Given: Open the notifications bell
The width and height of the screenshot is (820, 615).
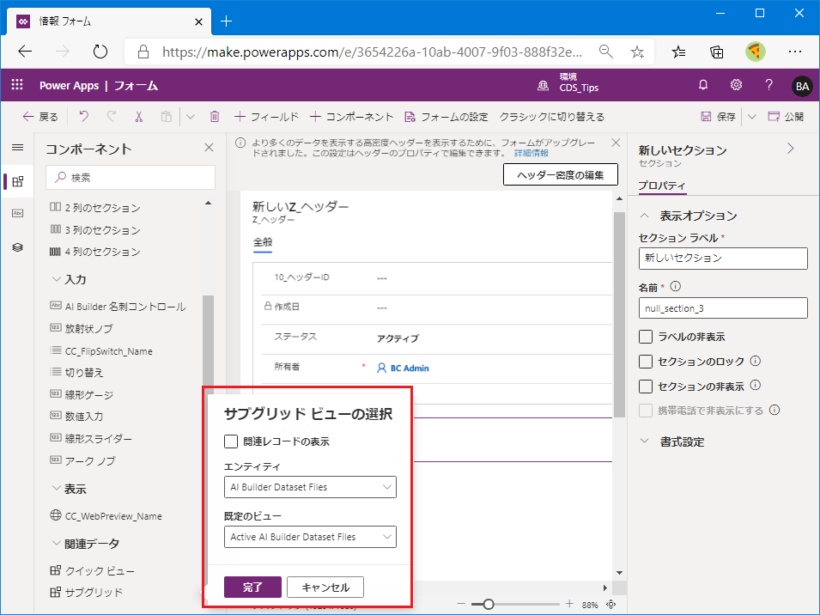Looking at the screenshot, I should (703, 85).
